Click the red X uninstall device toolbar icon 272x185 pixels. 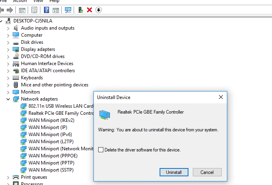[89, 10]
